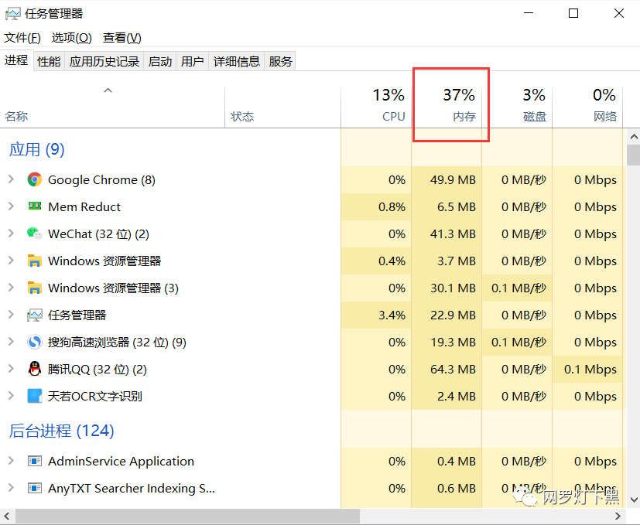Expand the AnyTXT Searcher Indexing row
The width and height of the screenshot is (640, 525).
click(x=11, y=488)
